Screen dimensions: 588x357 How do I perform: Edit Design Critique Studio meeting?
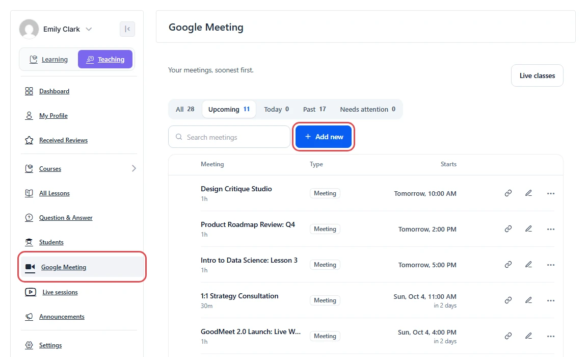[528, 193]
